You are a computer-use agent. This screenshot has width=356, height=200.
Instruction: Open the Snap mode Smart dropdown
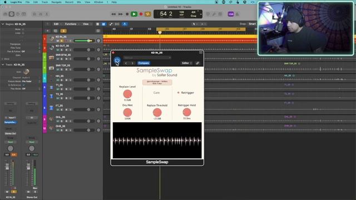tap(252, 24)
